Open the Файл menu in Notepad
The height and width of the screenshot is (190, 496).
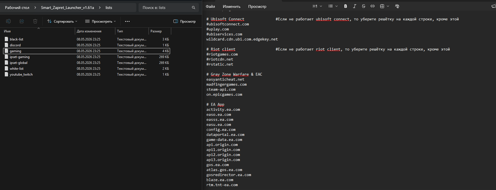210,6
